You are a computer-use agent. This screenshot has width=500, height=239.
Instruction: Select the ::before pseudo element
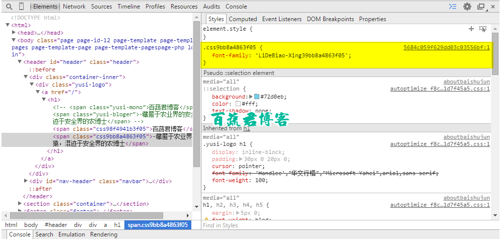click(x=42, y=69)
